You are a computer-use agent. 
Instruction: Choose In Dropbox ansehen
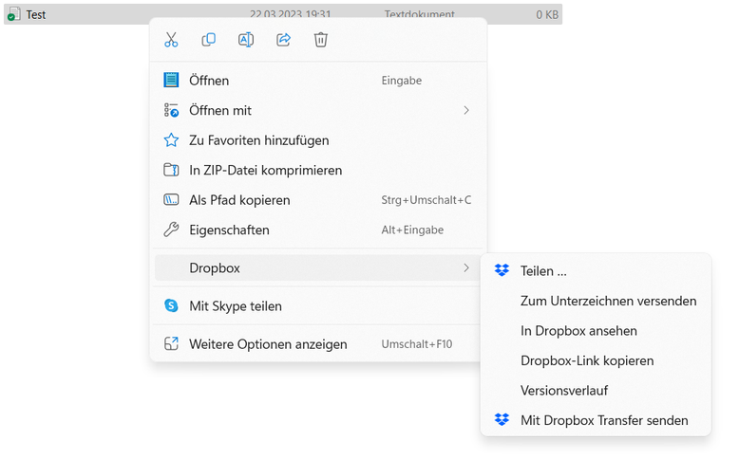pyautogui.click(x=578, y=331)
